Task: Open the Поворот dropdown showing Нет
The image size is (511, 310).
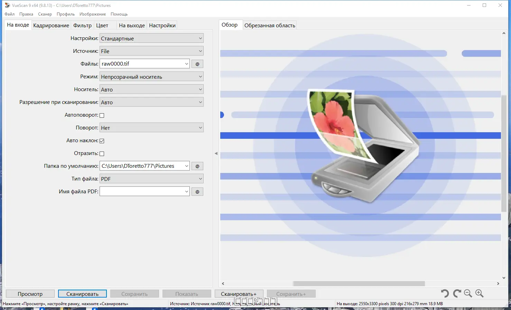Action: 151,128
